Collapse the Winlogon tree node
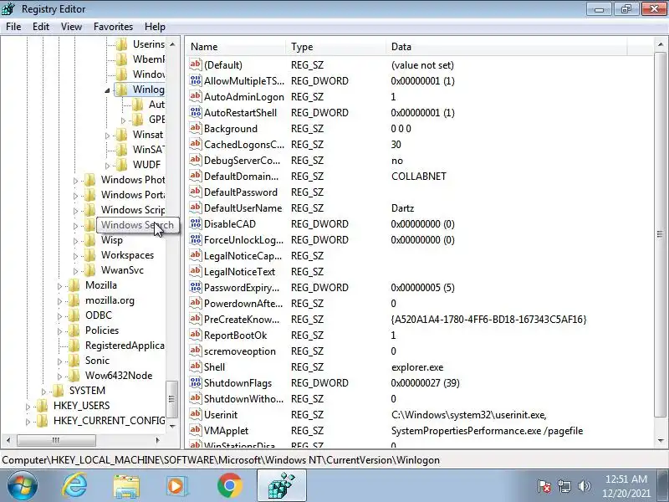The width and height of the screenshot is (669, 502). (107, 90)
